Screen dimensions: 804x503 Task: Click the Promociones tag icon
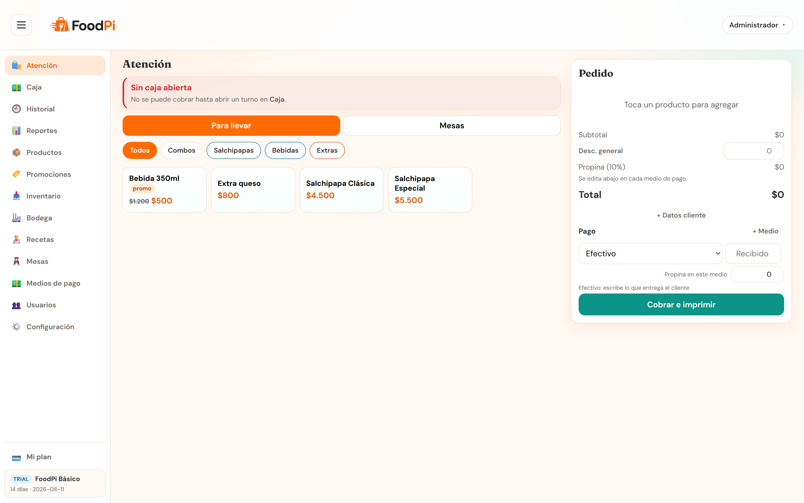pos(16,174)
